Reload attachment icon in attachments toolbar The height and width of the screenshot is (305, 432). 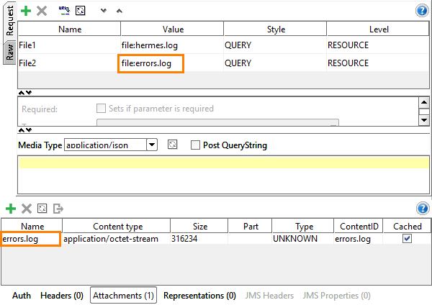pyautogui.click(x=42, y=209)
